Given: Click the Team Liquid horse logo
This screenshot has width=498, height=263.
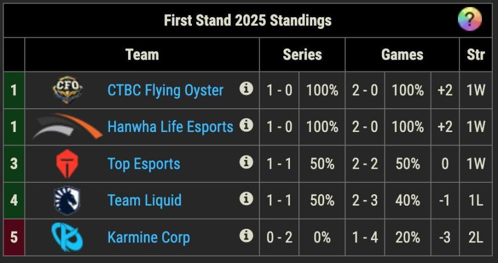Looking at the screenshot, I should point(67,200).
